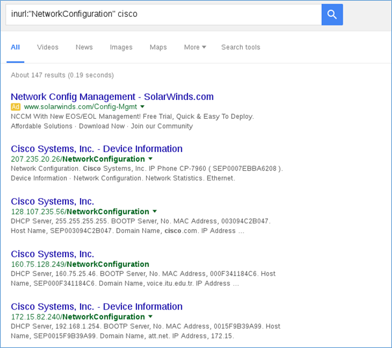Image resolution: width=392 pixels, height=348 pixels.
Task: Expand the More dropdown menu
Action: 195,47
